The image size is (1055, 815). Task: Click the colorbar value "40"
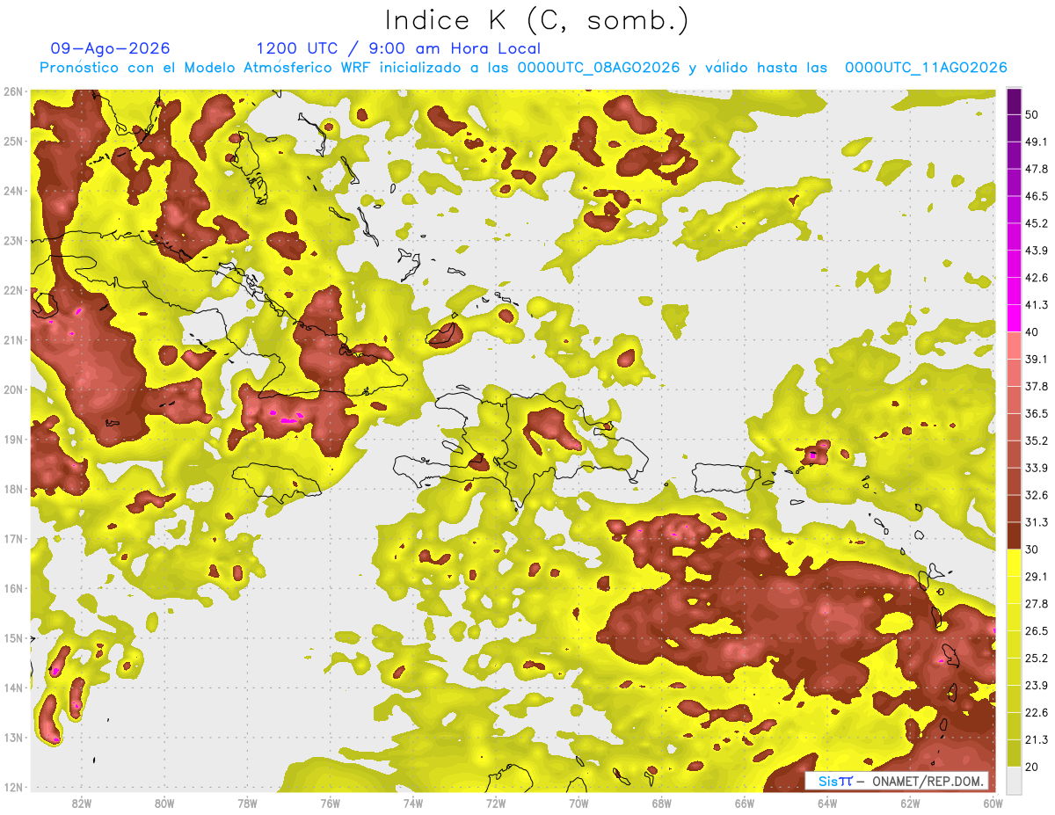point(1033,331)
